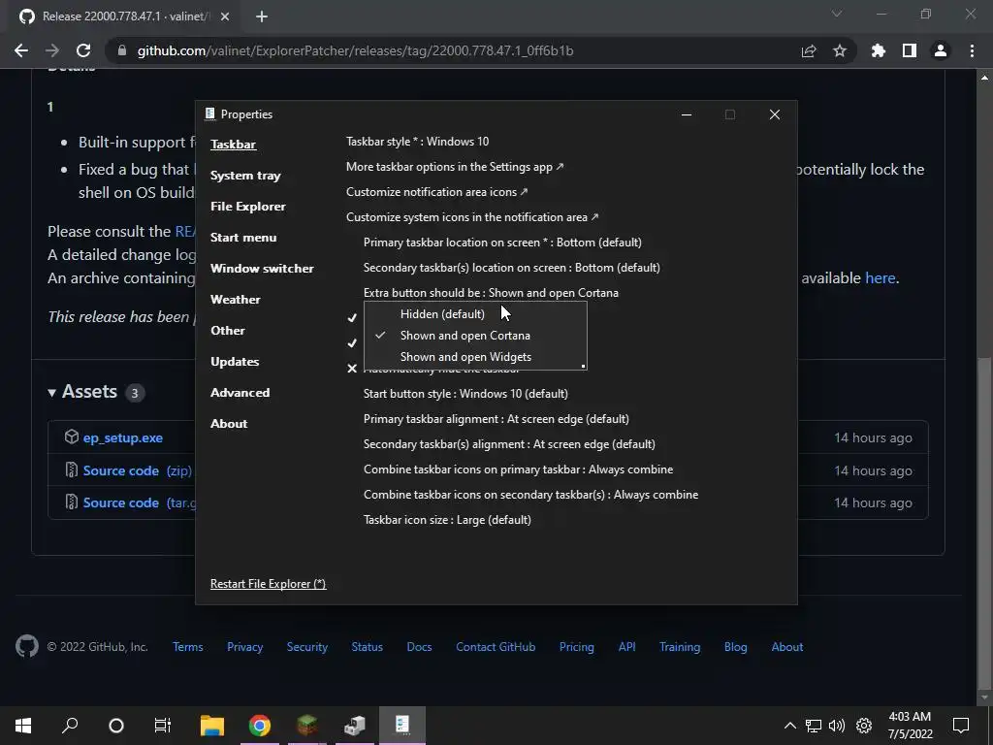Change Primary taskbar alignment setting
993x745 pixels.
pos(496,419)
